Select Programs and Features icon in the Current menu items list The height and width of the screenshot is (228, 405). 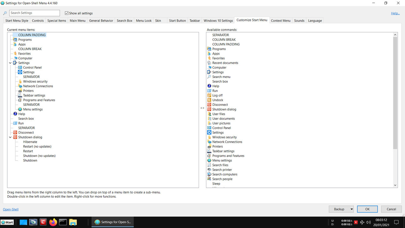20,100
